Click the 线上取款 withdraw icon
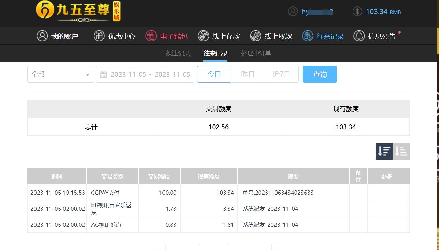Image resolution: width=439 pixels, height=250 pixels. pyautogui.click(x=255, y=36)
